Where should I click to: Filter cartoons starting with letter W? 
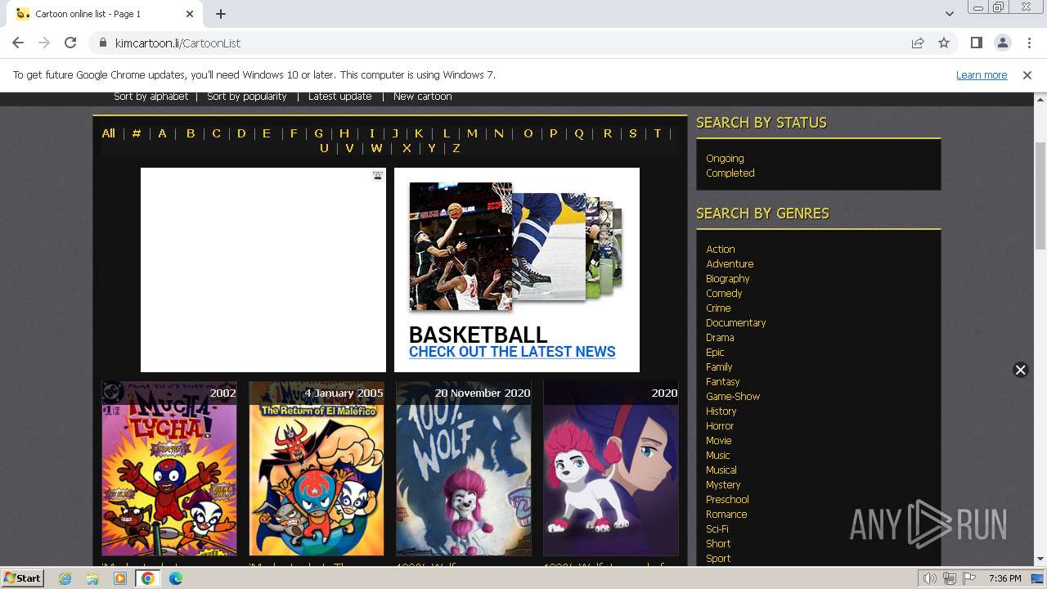tap(376, 148)
